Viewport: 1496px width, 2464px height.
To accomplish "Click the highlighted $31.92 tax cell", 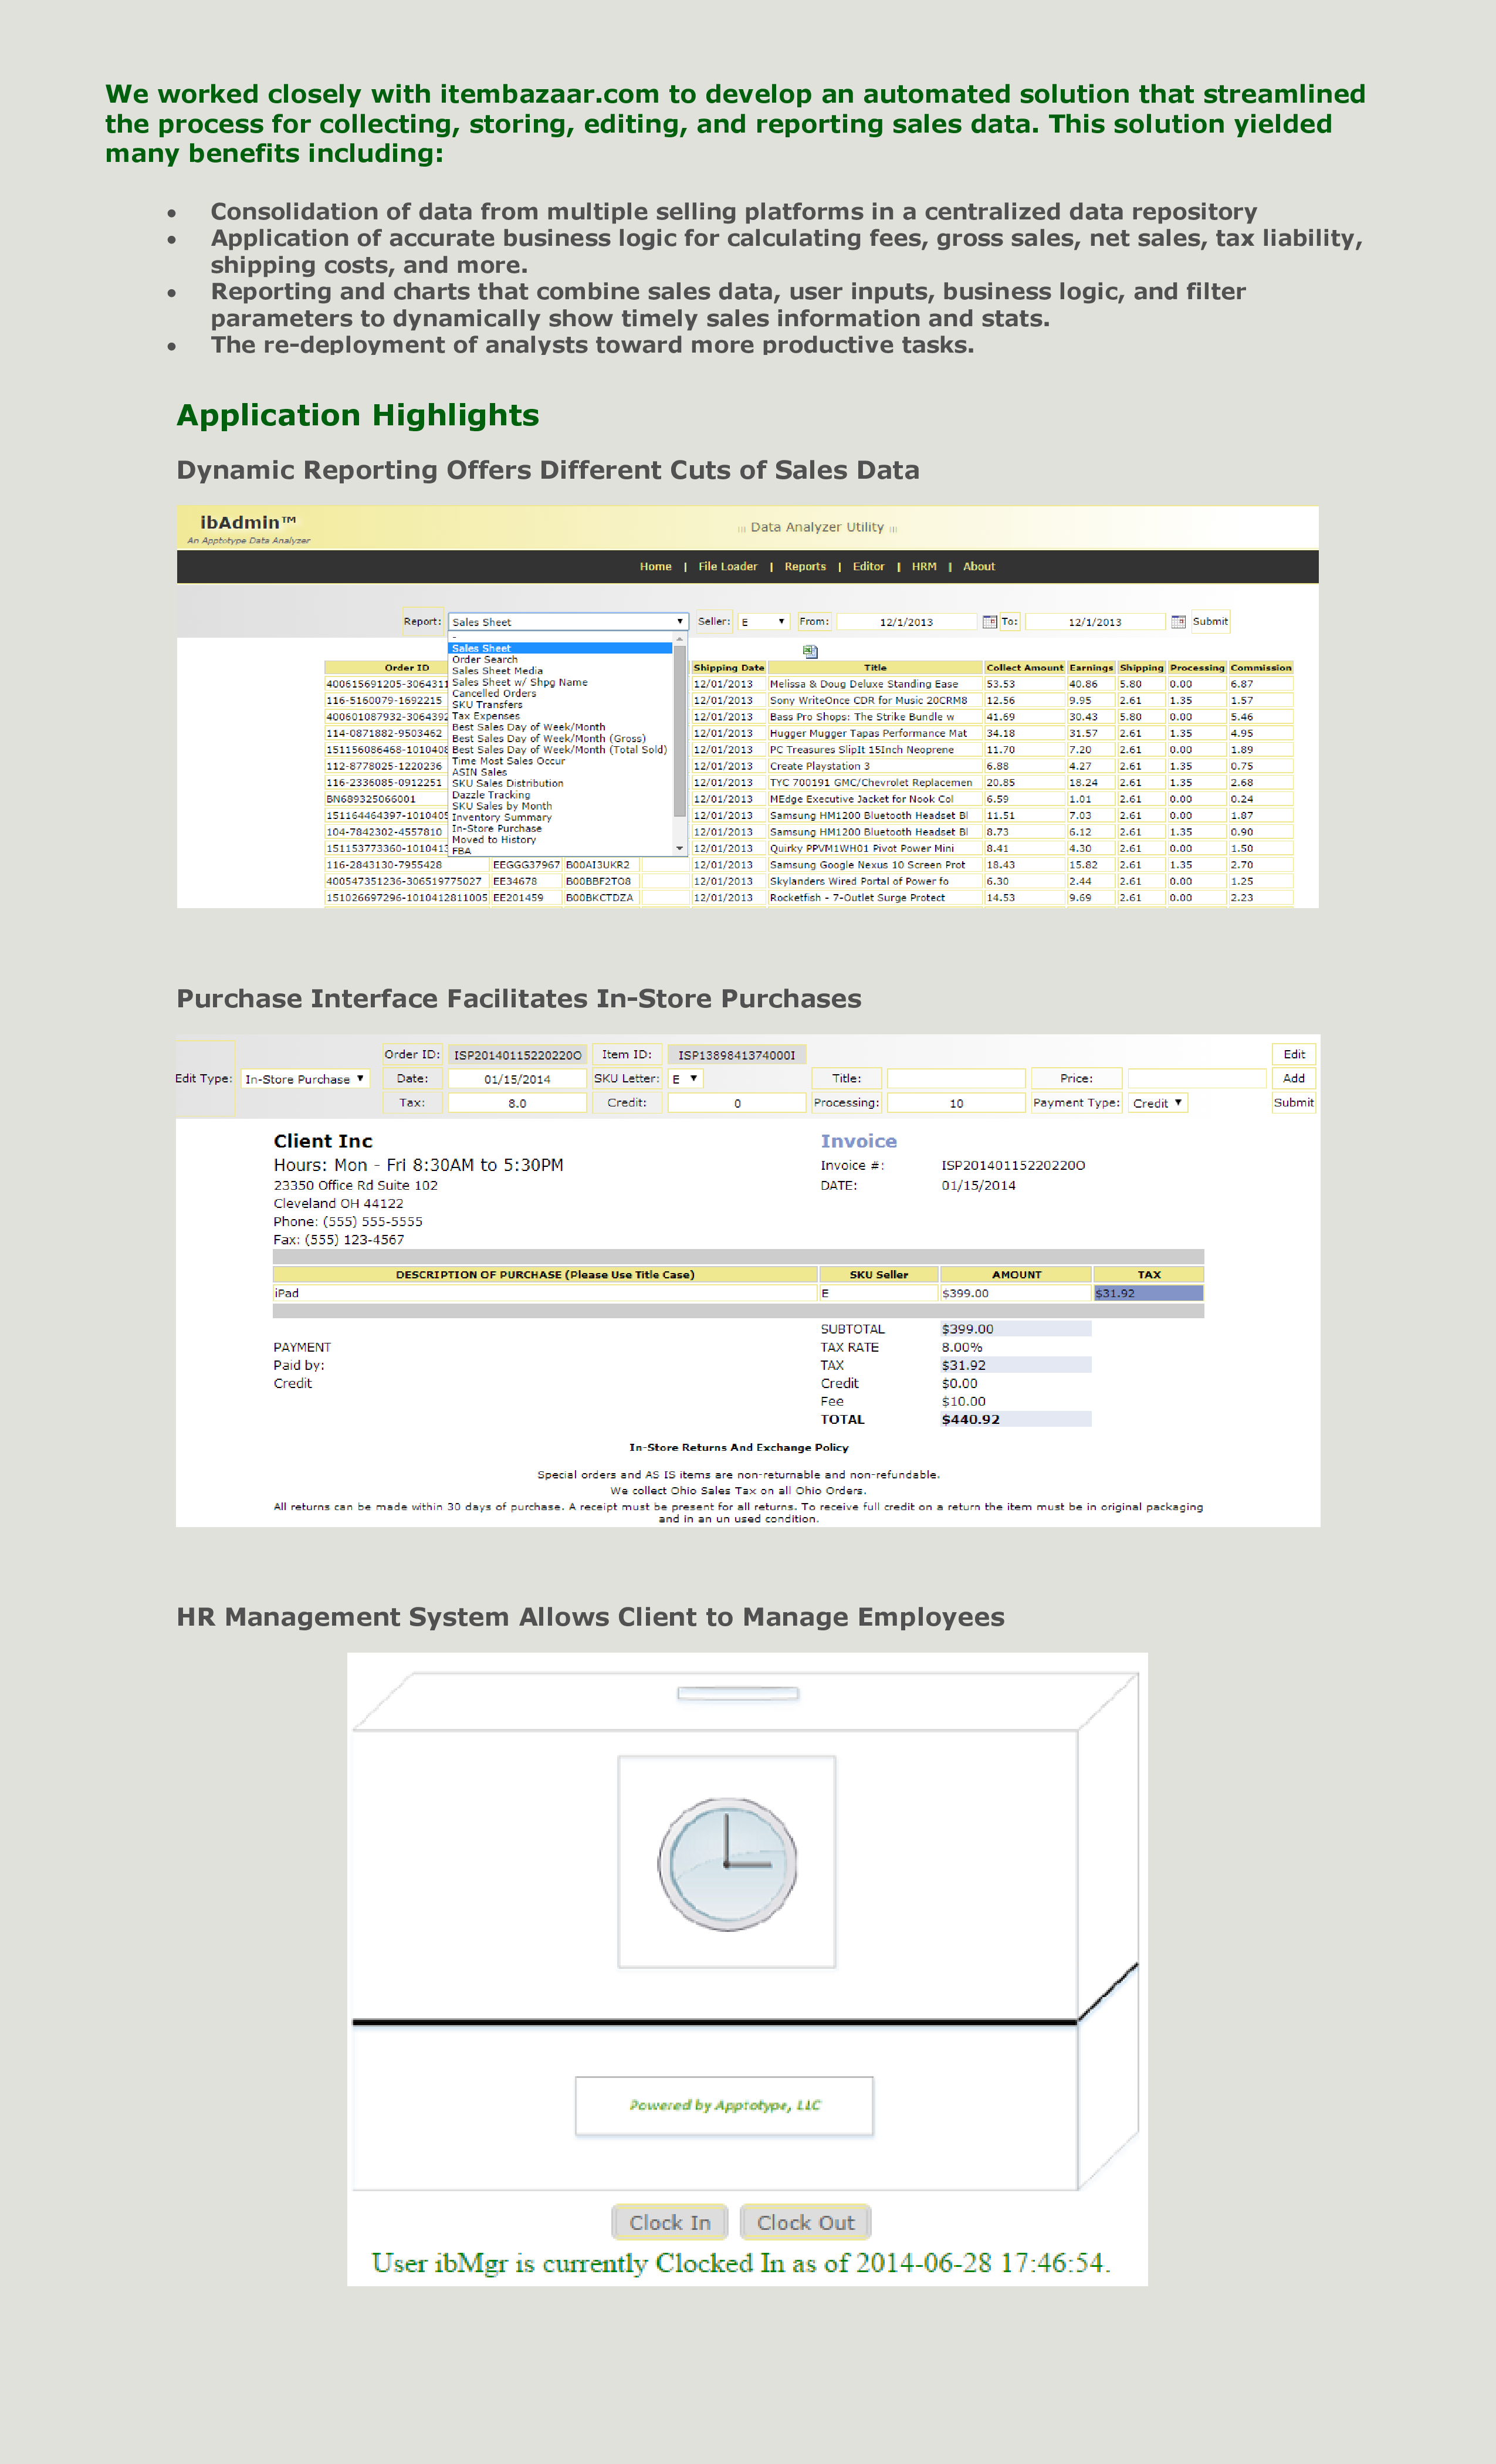I will [x=1148, y=1293].
